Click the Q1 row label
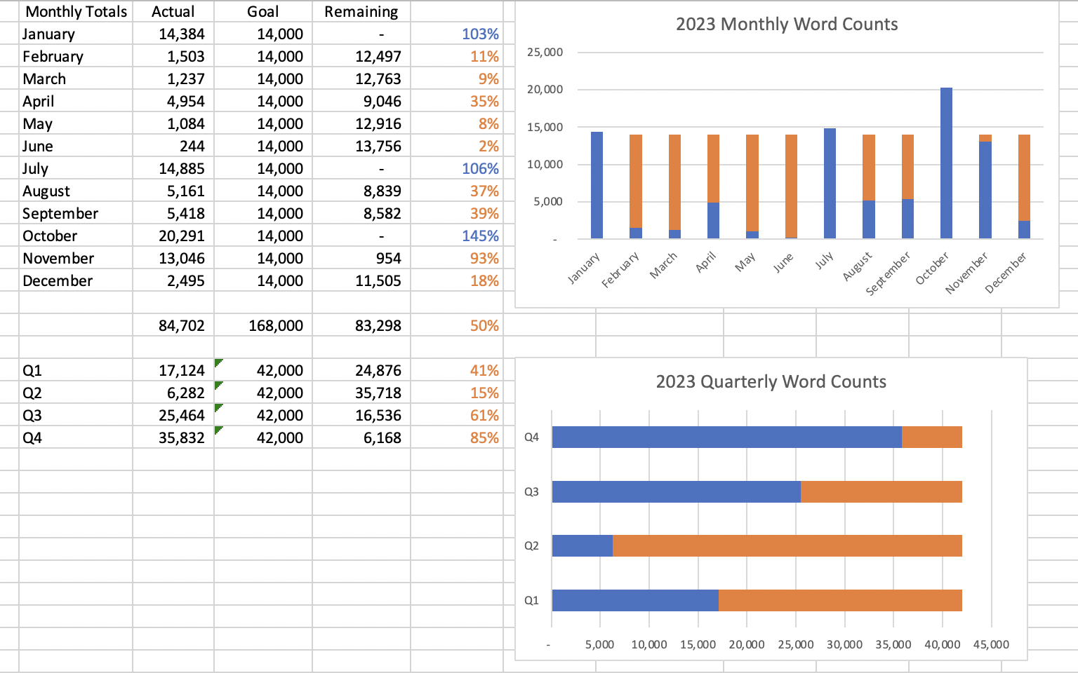Viewport: 1078px width, 673px height. click(76, 370)
